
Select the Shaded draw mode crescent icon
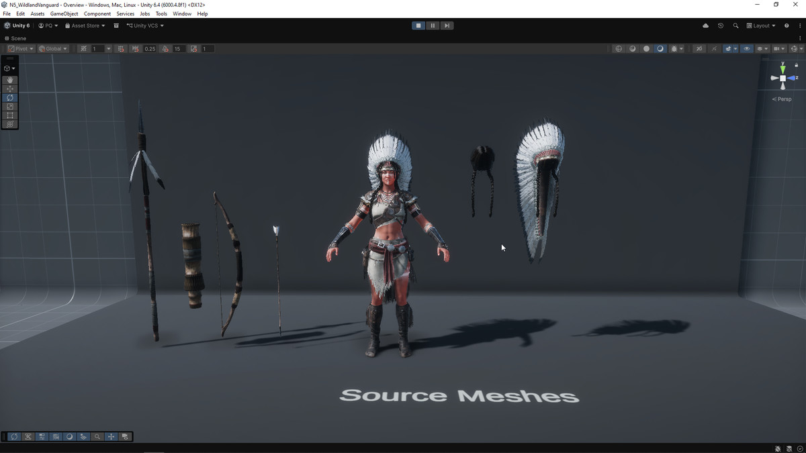tap(660, 49)
